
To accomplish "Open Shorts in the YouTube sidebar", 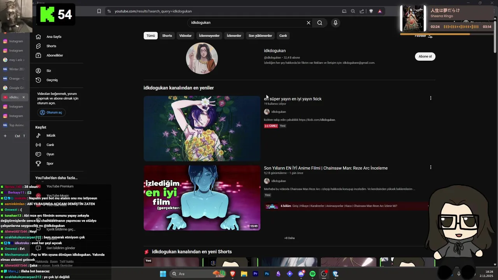I will point(51,46).
